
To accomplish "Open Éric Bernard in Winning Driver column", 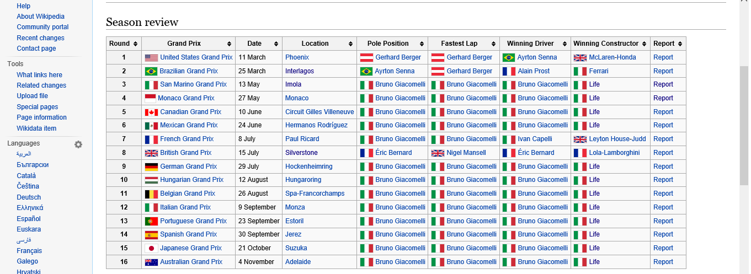I will coord(536,153).
